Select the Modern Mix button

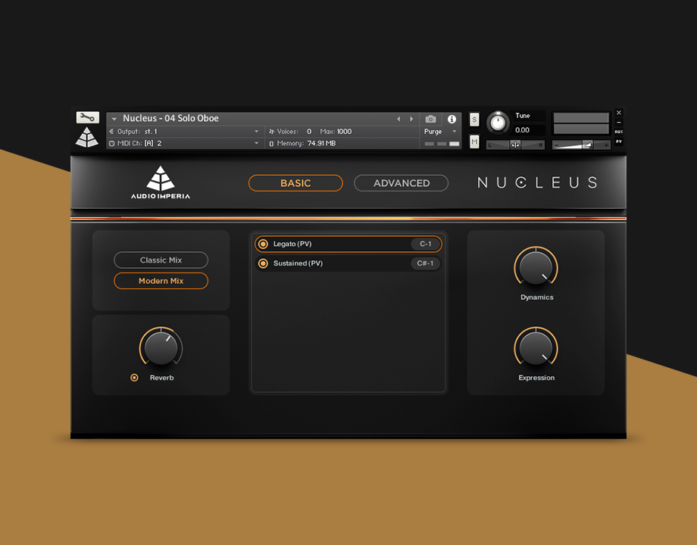161,281
